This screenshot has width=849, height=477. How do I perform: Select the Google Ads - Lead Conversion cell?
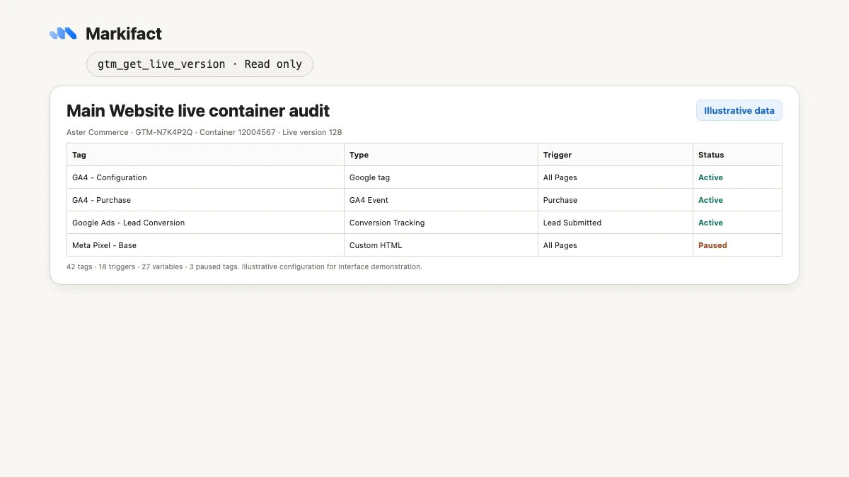(x=206, y=223)
